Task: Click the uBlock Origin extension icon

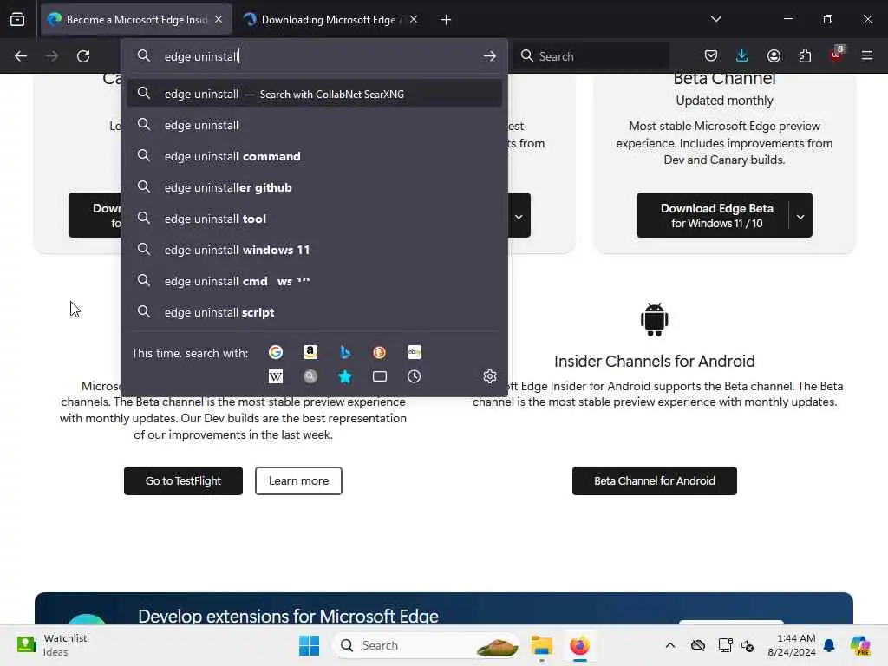Action: tap(837, 55)
